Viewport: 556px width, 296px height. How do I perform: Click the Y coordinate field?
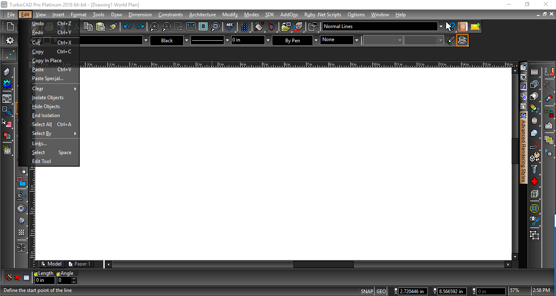coord(452,291)
